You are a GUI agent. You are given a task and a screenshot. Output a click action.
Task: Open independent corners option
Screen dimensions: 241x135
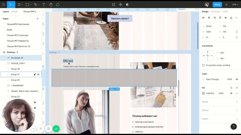click(x=237, y=37)
